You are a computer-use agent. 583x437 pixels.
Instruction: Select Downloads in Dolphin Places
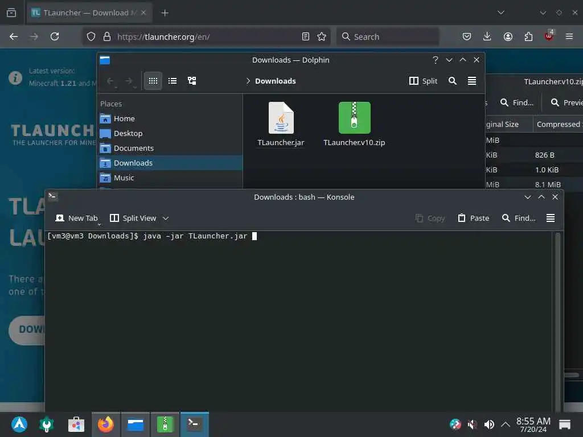(171, 163)
